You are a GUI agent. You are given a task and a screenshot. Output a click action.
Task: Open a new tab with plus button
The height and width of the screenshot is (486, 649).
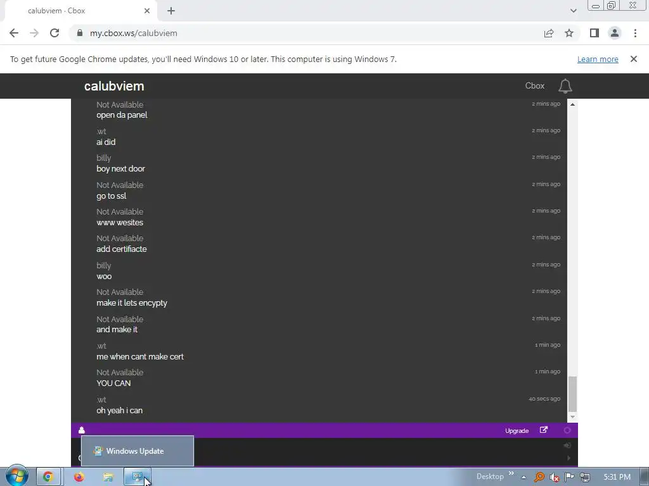171,11
